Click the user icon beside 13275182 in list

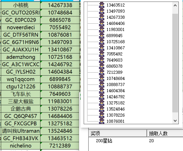coord(102,103)
